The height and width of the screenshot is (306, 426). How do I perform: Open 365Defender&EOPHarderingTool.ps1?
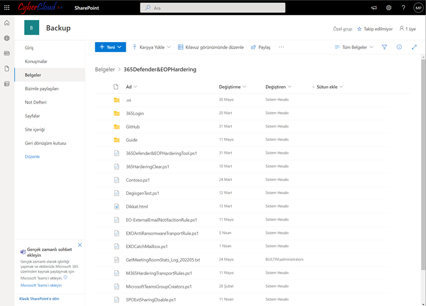click(x=162, y=153)
